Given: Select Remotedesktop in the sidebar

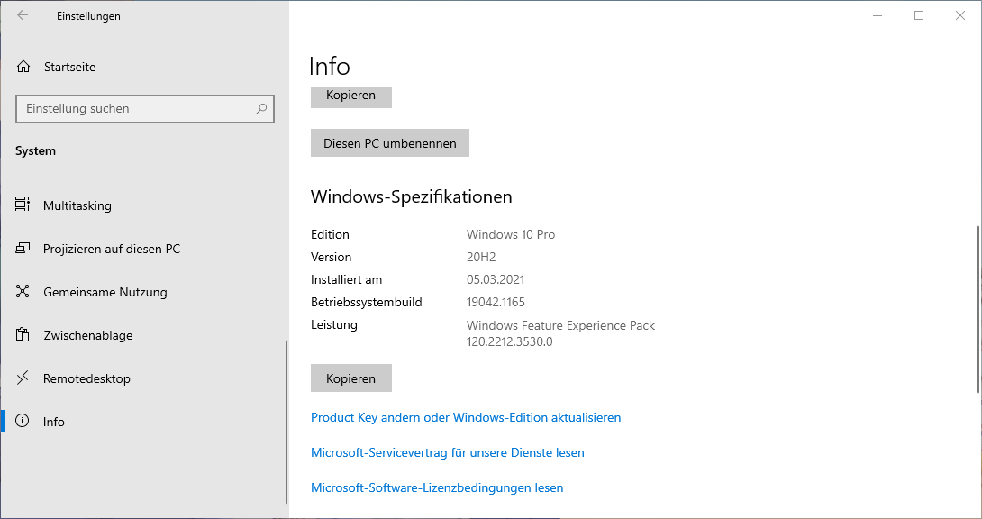Looking at the screenshot, I should point(86,378).
